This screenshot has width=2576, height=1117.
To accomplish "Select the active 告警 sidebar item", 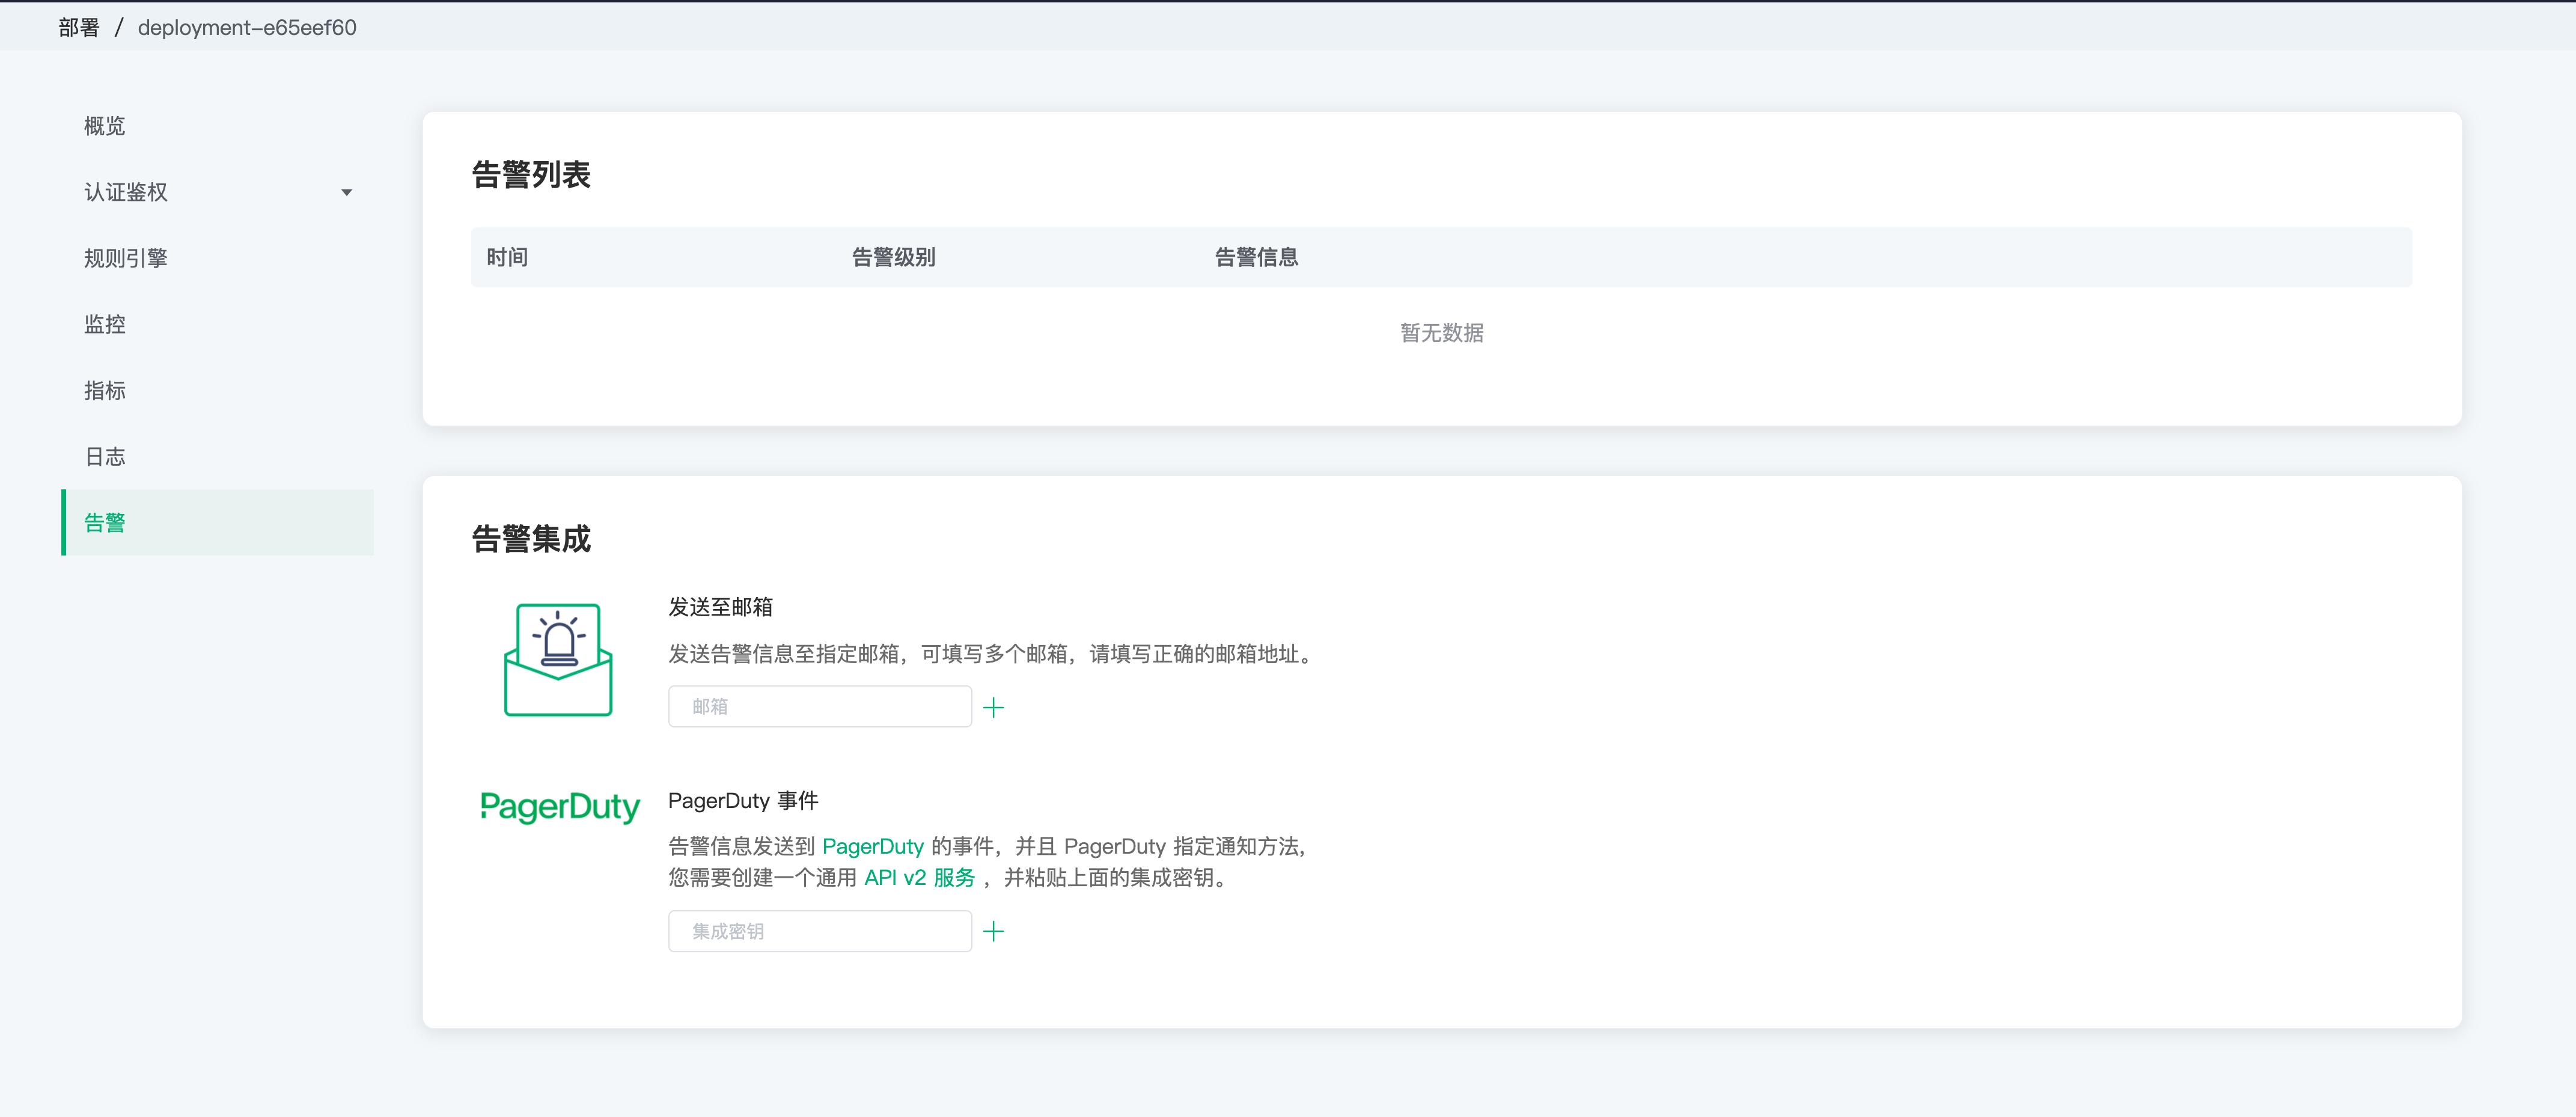I will pos(105,523).
